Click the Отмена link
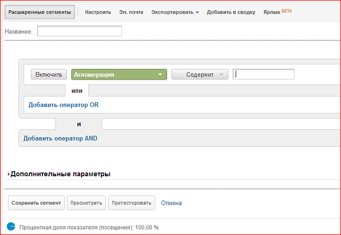This screenshot has height=235, width=341. 172,203
